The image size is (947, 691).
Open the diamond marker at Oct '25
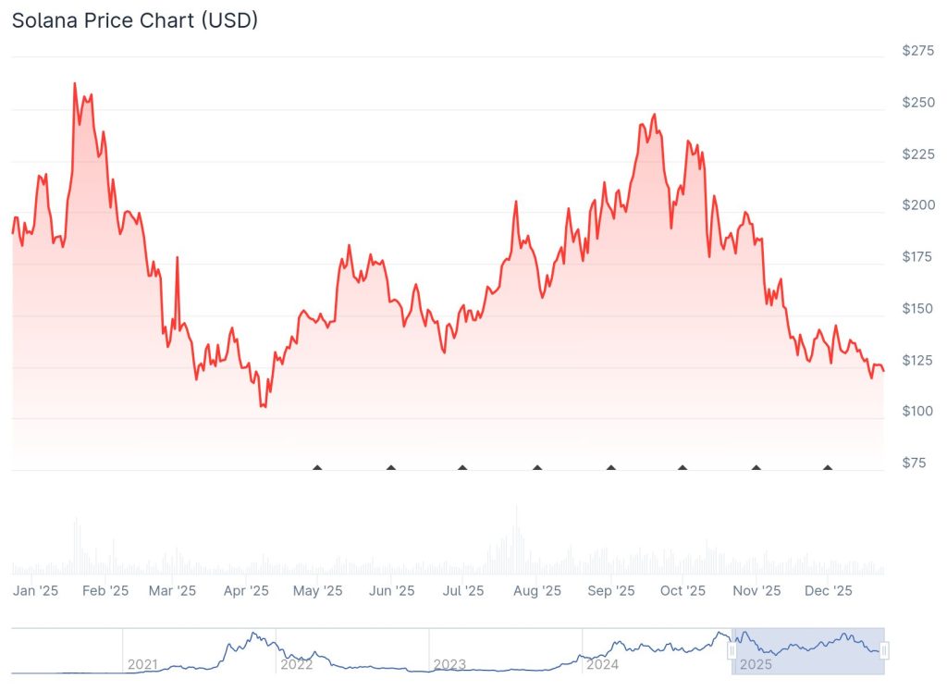pyautogui.click(x=683, y=468)
